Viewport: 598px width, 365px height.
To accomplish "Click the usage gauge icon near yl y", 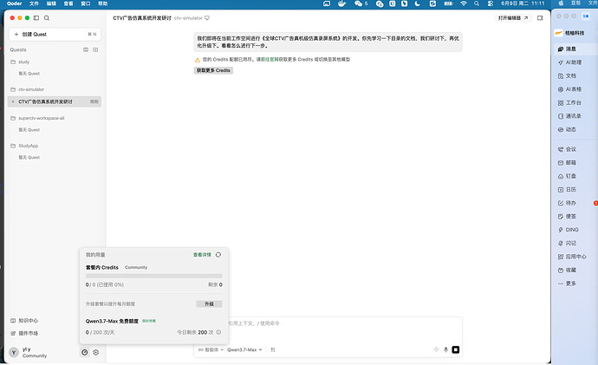I will pyautogui.click(x=85, y=352).
